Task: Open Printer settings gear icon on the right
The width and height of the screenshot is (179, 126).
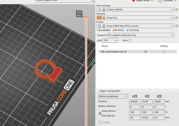Action: coord(177,26)
